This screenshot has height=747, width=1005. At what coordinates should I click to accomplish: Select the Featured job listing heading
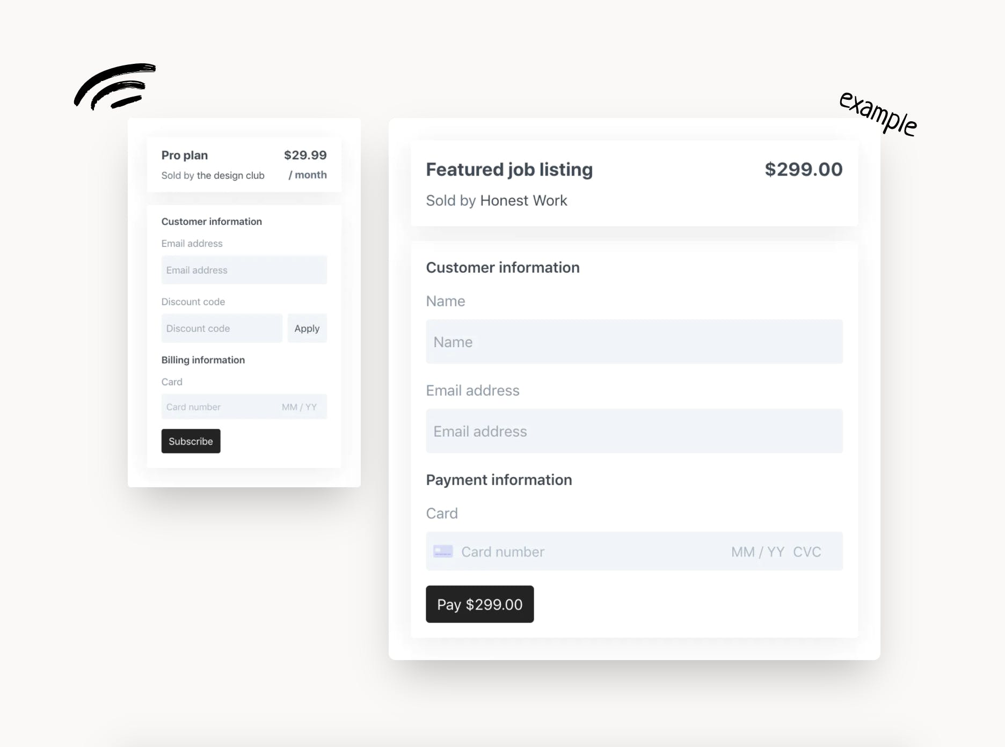509,170
